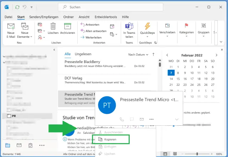The width and height of the screenshot is (228, 157).
Task: Select the PR folder
Action: coord(27,116)
